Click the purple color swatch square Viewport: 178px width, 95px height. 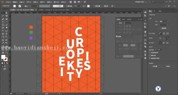click(31, 38)
